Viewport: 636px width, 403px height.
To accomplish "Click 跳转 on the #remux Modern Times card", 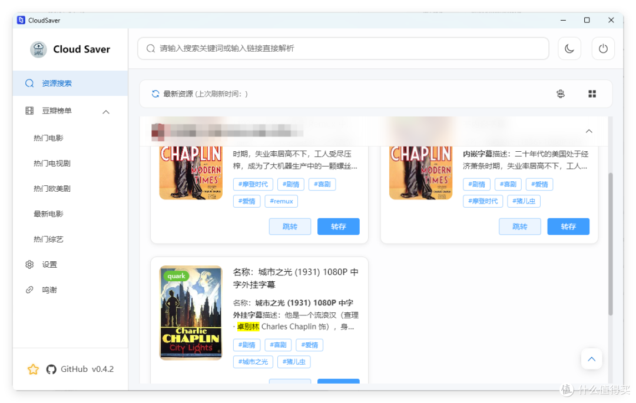I will pyautogui.click(x=290, y=227).
